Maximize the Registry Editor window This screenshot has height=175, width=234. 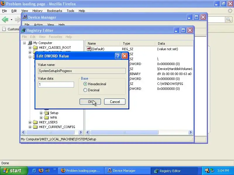coord(183,30)
